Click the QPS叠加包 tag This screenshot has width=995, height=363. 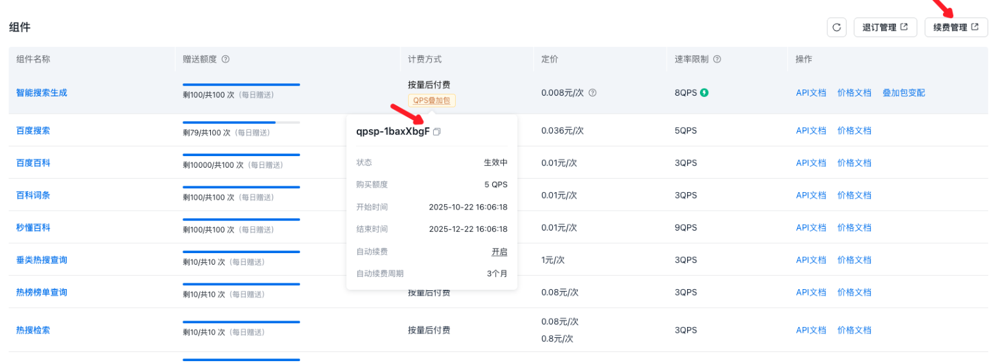431,100
